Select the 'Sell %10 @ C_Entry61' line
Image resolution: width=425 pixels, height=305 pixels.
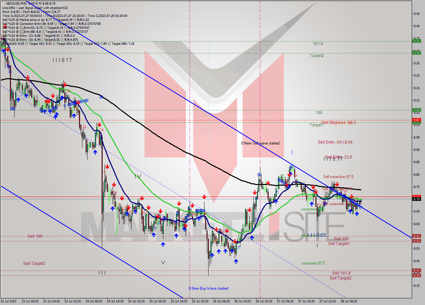click(46, 28)
